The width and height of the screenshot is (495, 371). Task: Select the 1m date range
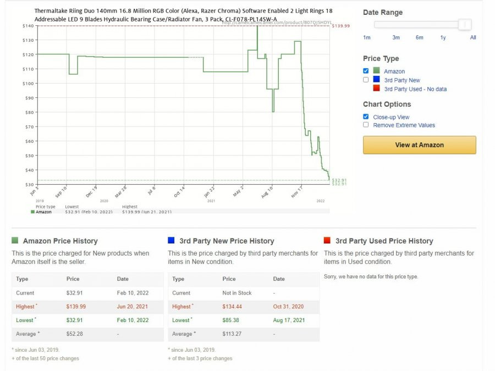tap(366, 37)
